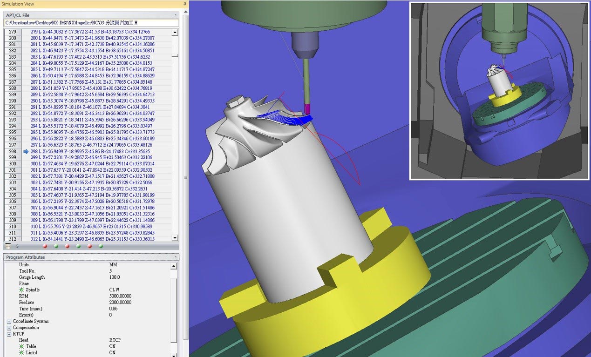Click the last green status light
This screenshot has width=591, height=357.
(101, 246)
